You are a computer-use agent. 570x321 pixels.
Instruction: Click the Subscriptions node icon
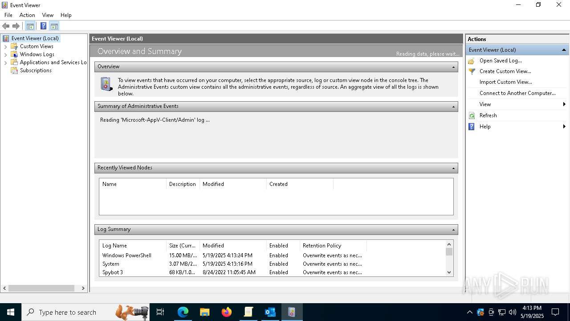click(x=14, y=70)
